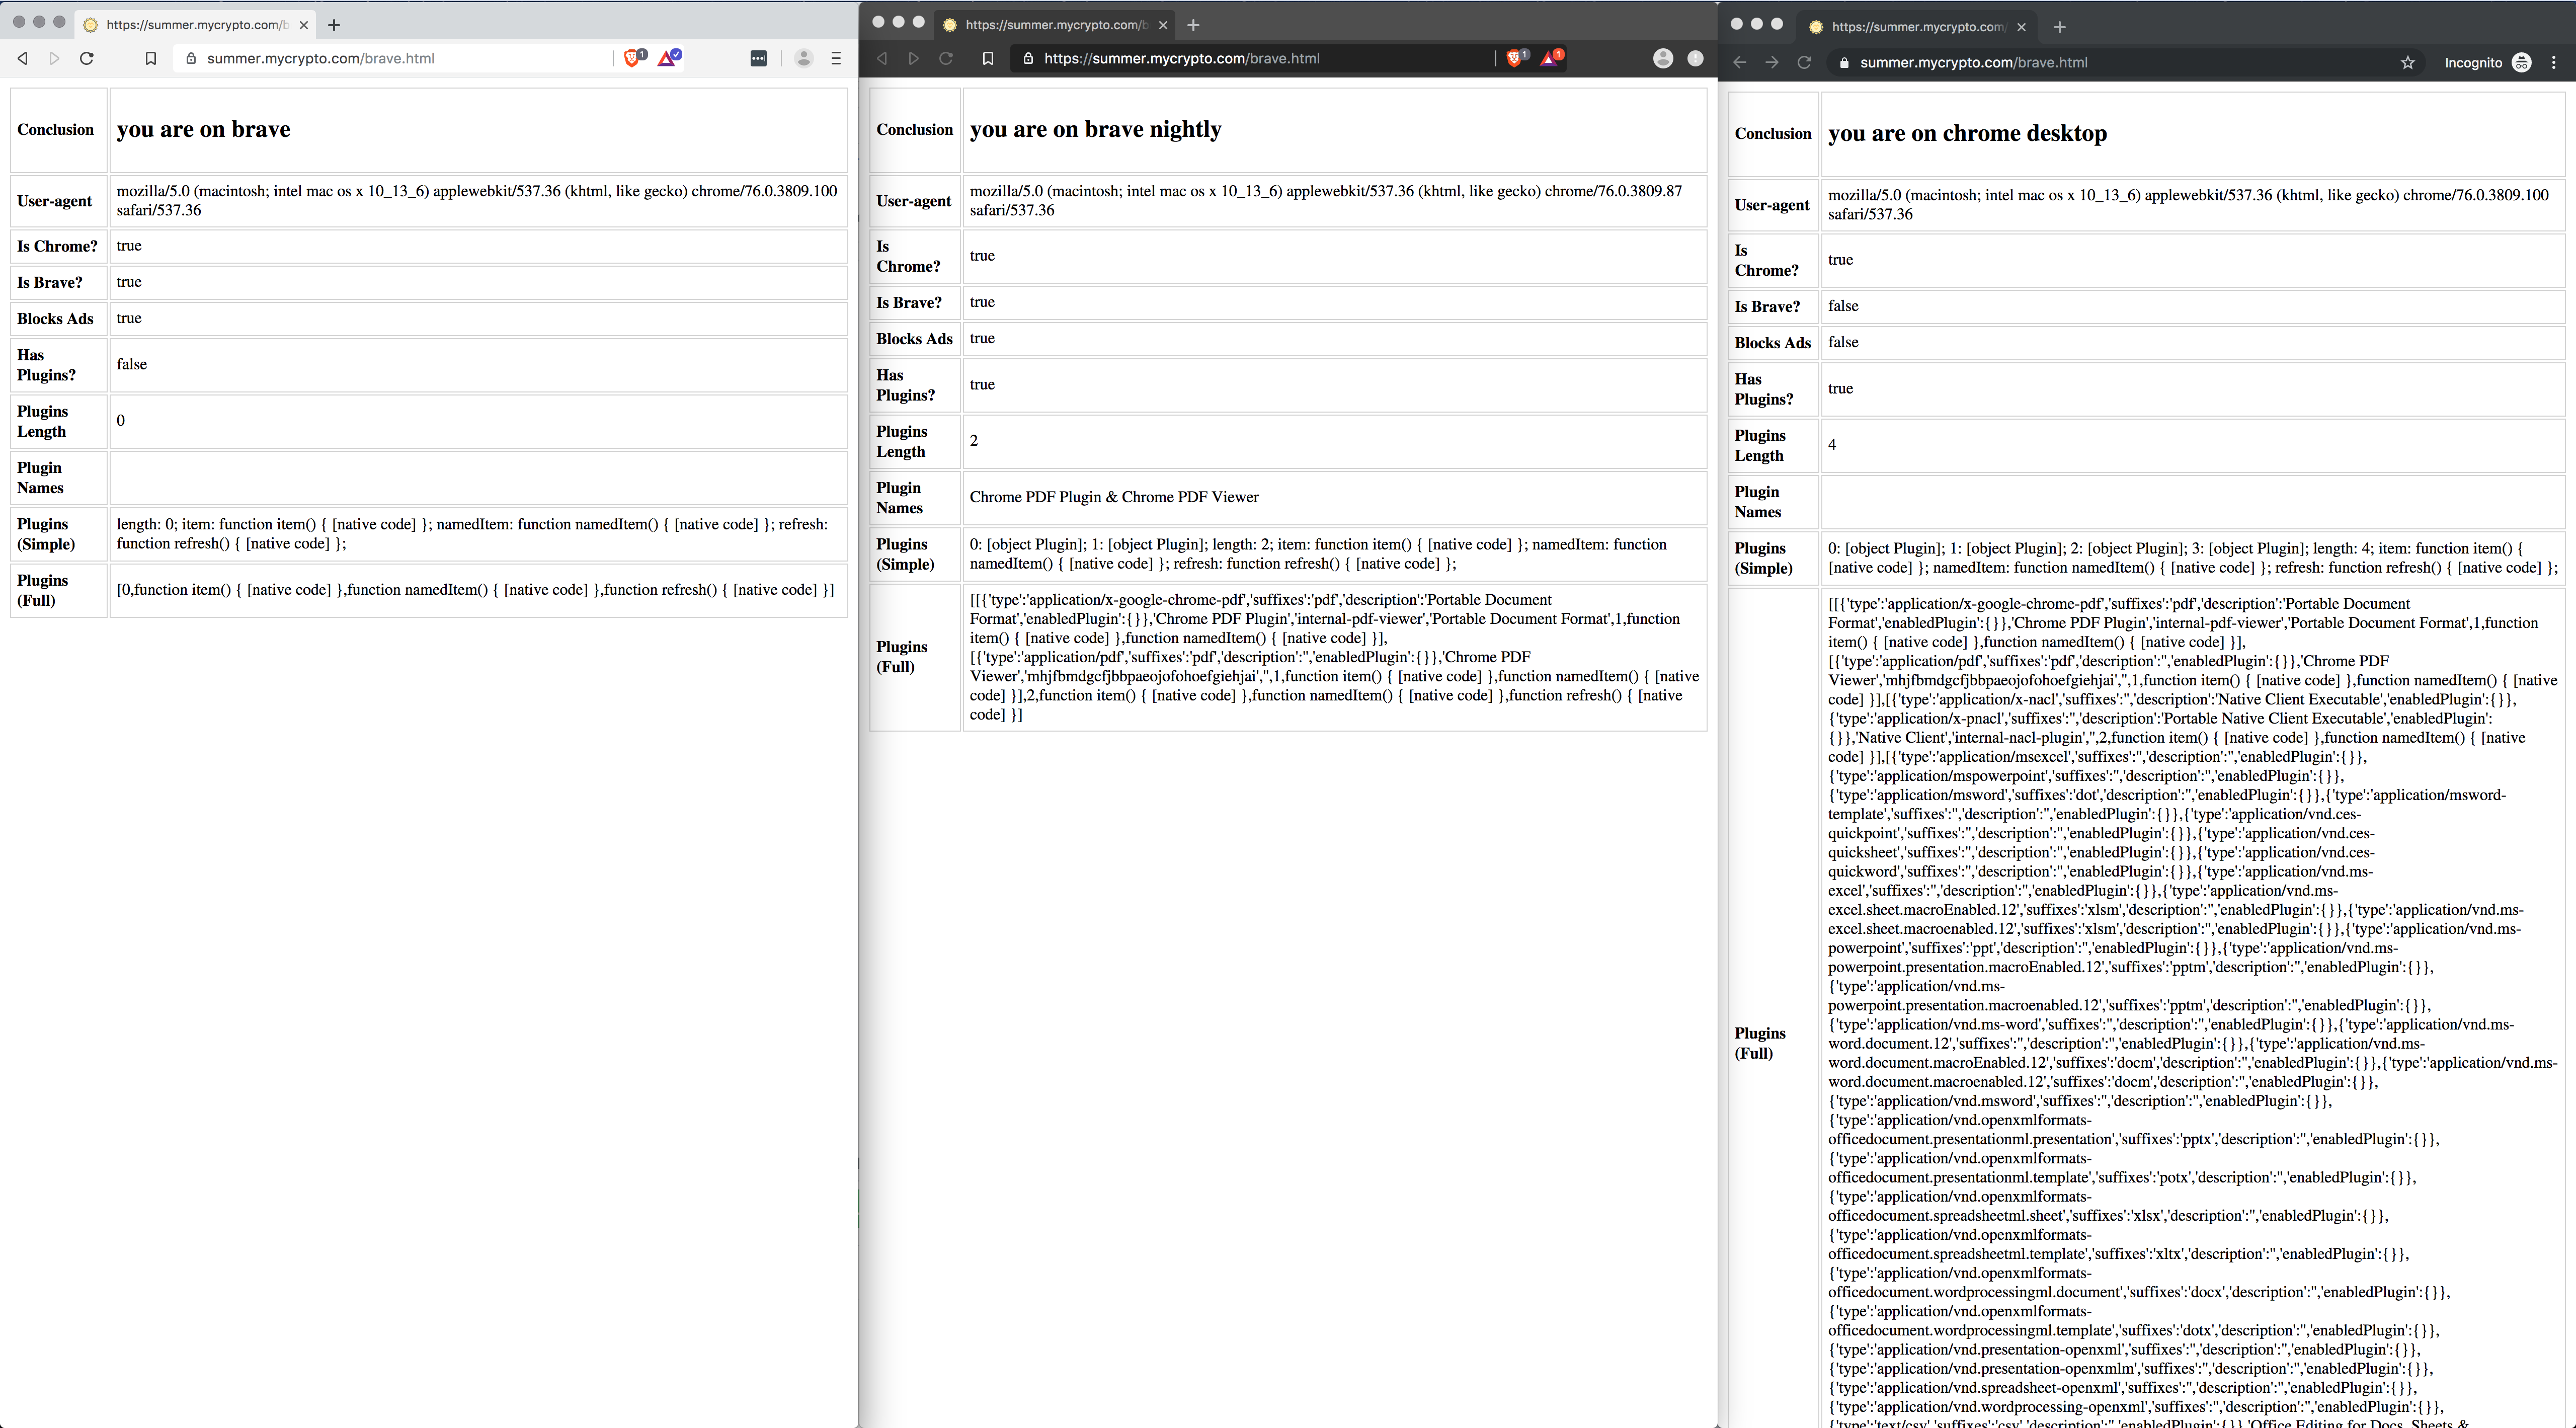2576x1428 pixels.
Task: Click 'you are on chrome desktop' heading
Action: tap(1967, 133)
